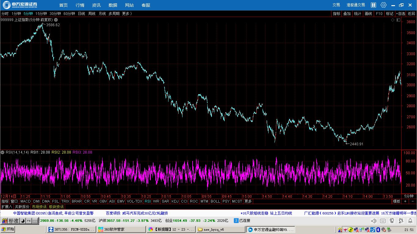The height and width of the screenshot is (234, 417).
Task: Select the 多周期 multi-period view
Action: [x=114, y=13]
